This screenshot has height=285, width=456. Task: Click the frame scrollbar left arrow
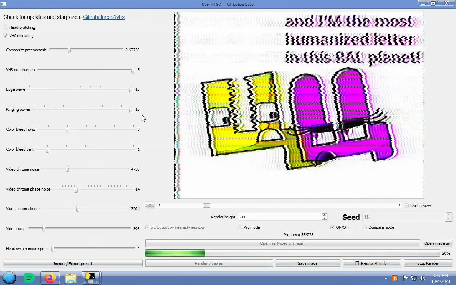[x=159, y=205]
